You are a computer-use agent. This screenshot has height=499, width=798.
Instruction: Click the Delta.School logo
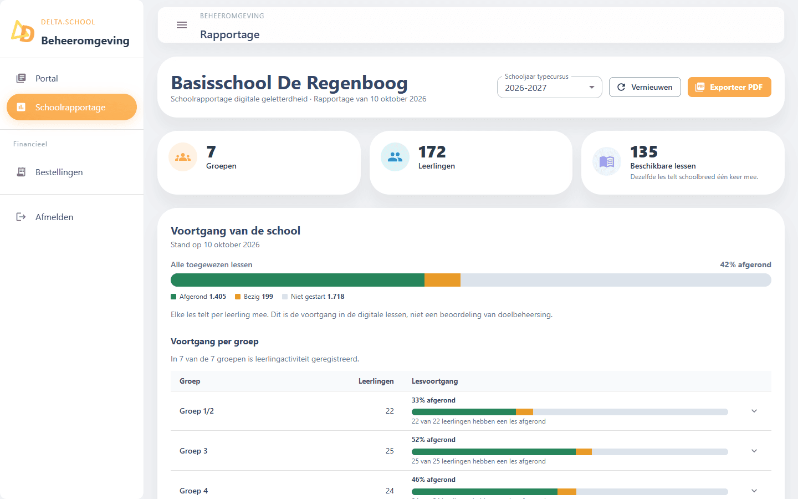click(23, 31)
